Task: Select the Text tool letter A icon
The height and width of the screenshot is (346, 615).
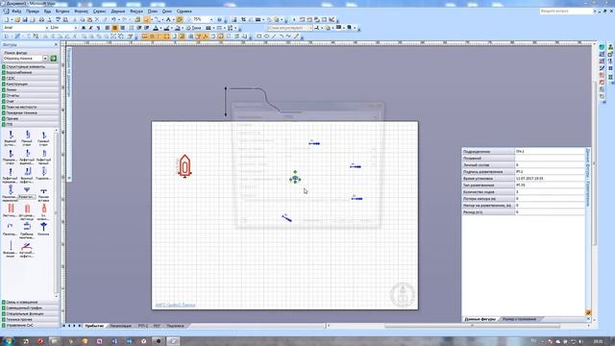Action: (168, 19)
